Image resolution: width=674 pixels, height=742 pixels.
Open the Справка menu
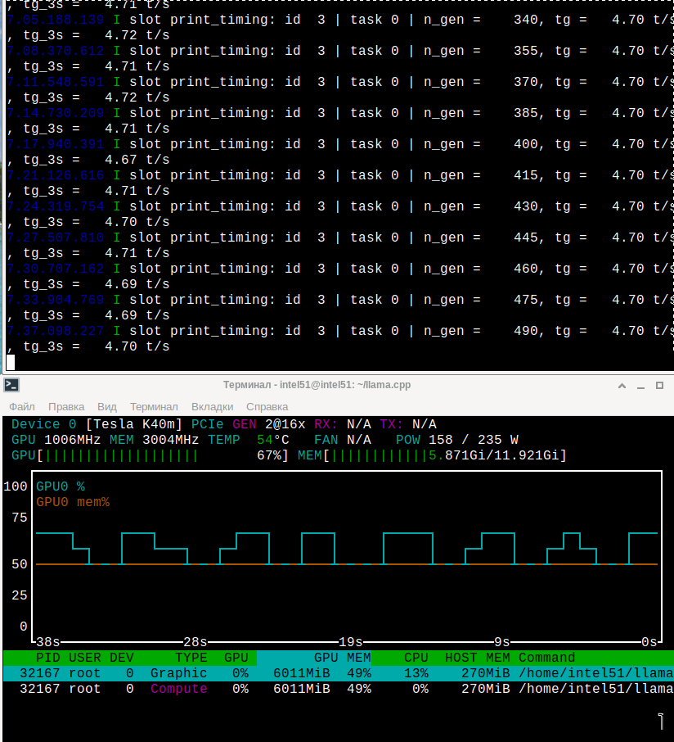pyautogui.click(x=267, y=406)
